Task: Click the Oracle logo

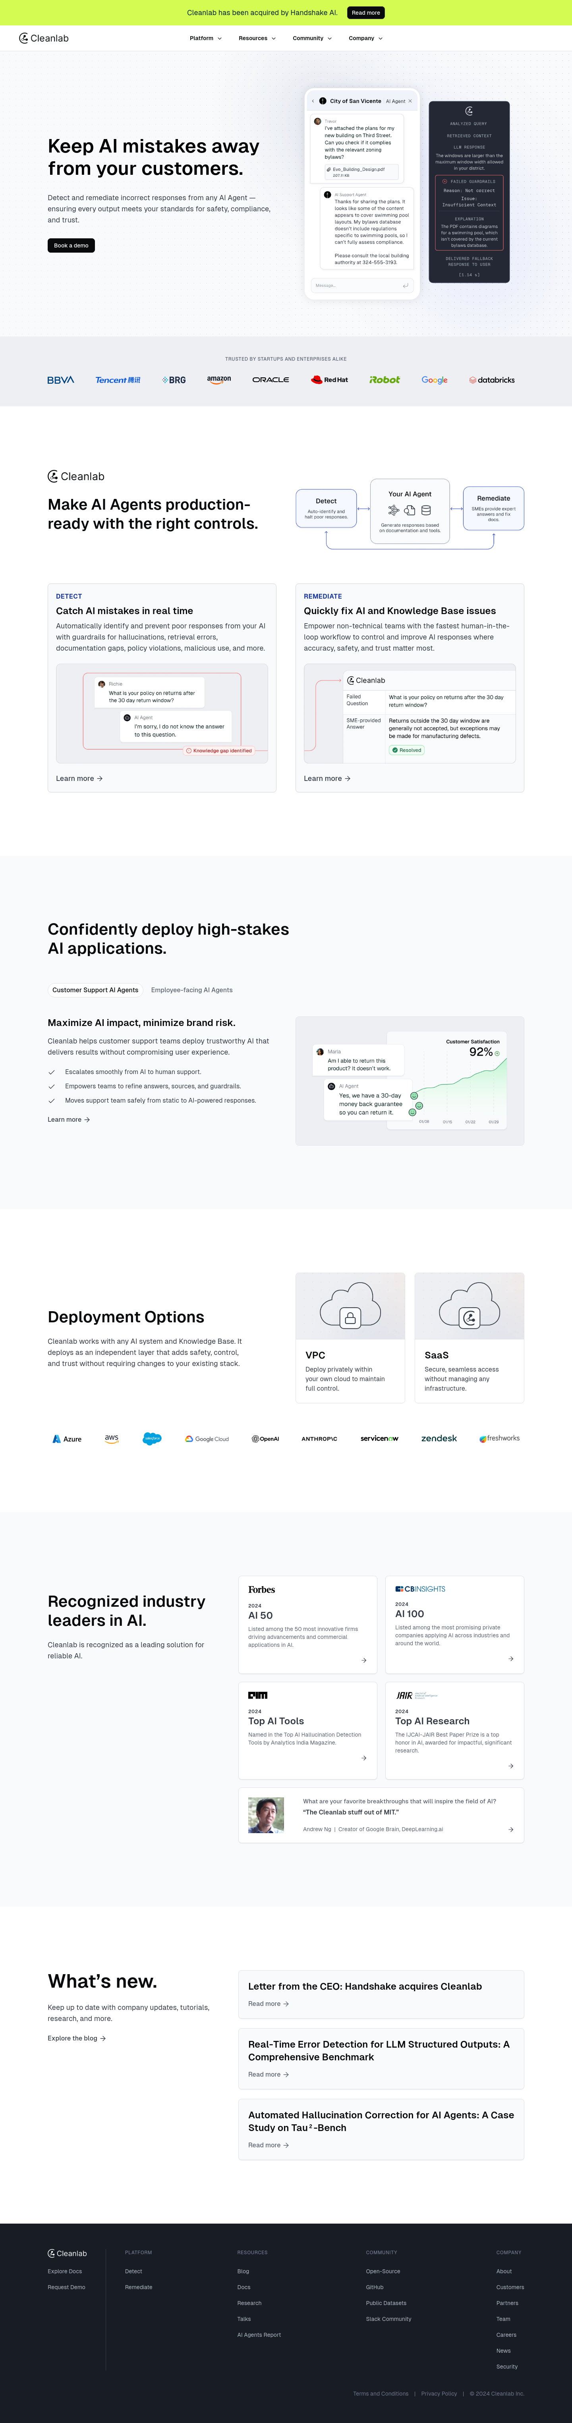Action: 270,380
